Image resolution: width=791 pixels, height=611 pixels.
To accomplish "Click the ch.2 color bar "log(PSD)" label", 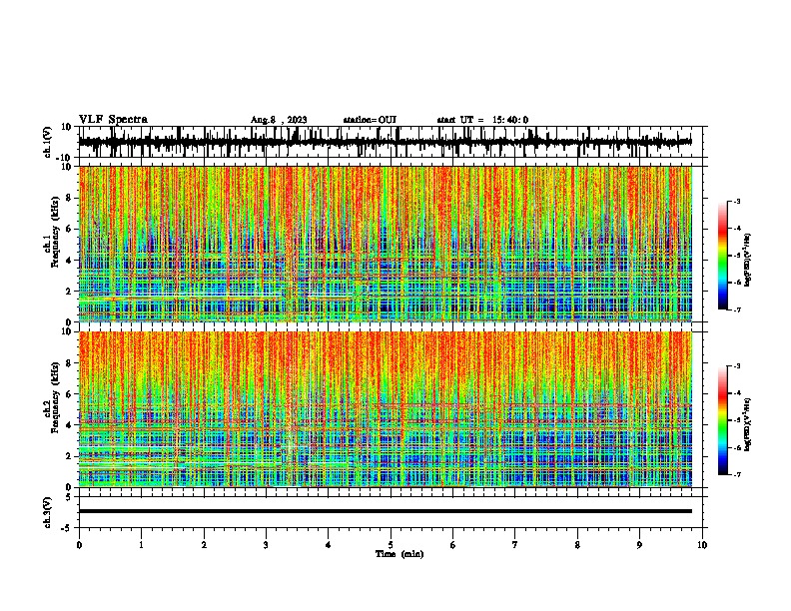I will tap(748, 424).
